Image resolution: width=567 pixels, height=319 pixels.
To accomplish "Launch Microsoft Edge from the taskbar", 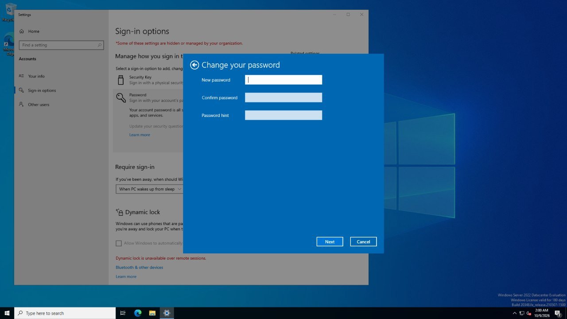I will [138, 313].
